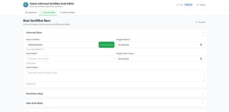Screen dimensions: 229x112
Task: Click the "Format: XXX/AK/MM/YYYY" hint text
Action: pos(35,49)
